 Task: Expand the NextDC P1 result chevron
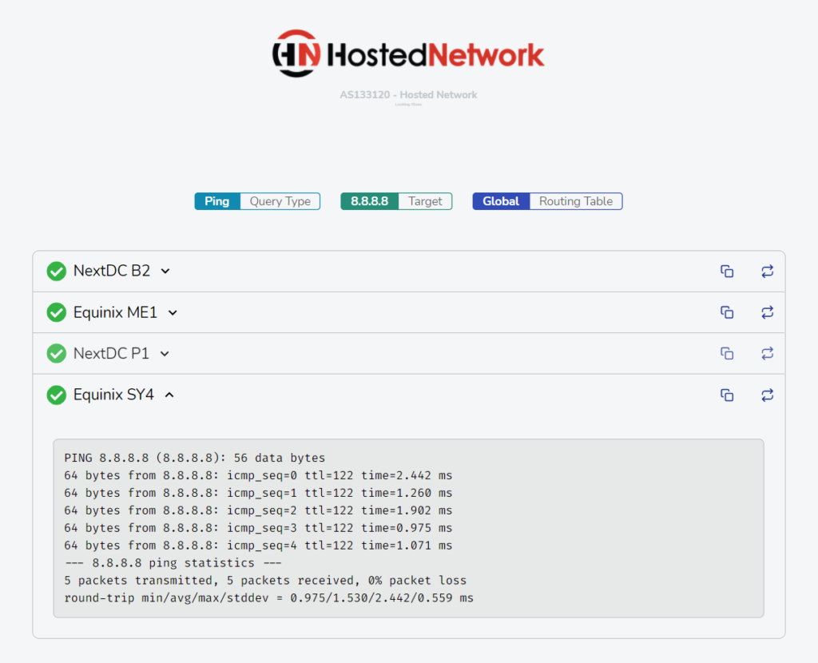pyautogui.click(x=165, y=354)
